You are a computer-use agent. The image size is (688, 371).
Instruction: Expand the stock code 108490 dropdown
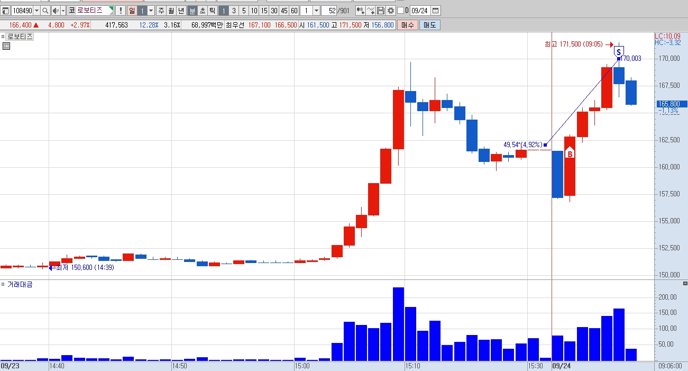pos(36,11)
